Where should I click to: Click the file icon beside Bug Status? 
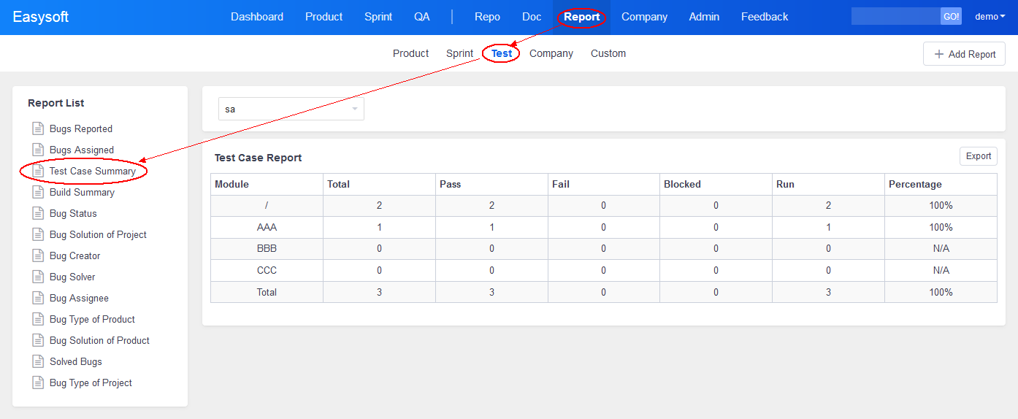pos(38,213)
